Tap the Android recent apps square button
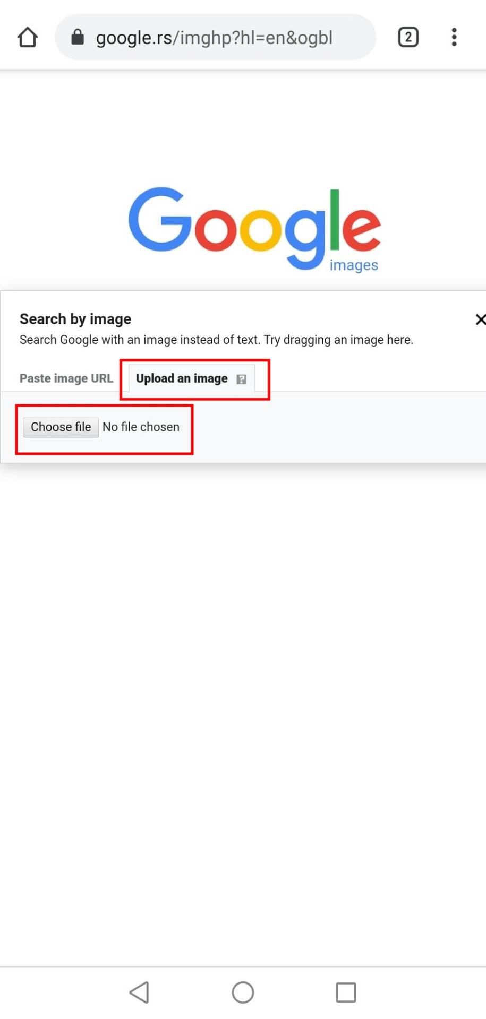The height and width of the screenshot is (1019, 486). click(x=346, y=991)
